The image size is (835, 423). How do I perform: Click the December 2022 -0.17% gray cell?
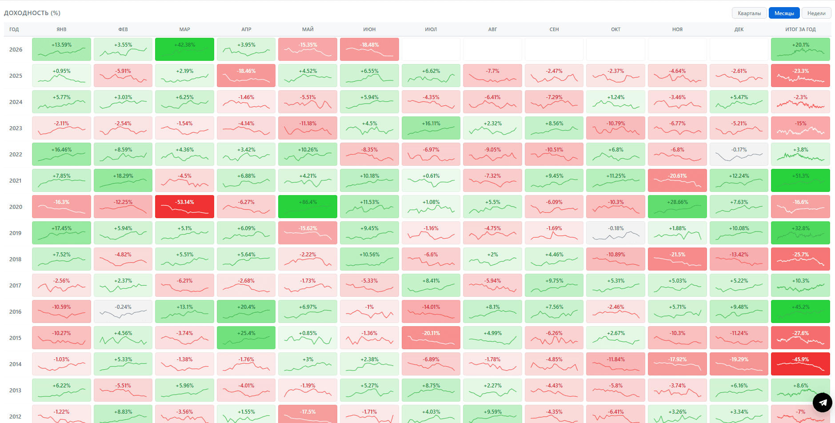[x=739, y=154]
